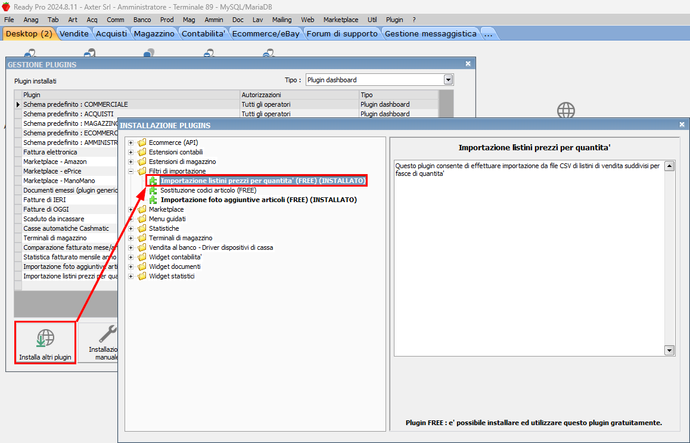Expand the Estensioni contabili node
Image resolution: width=690 pixels, height=443 pixels.
pos(130,153)
